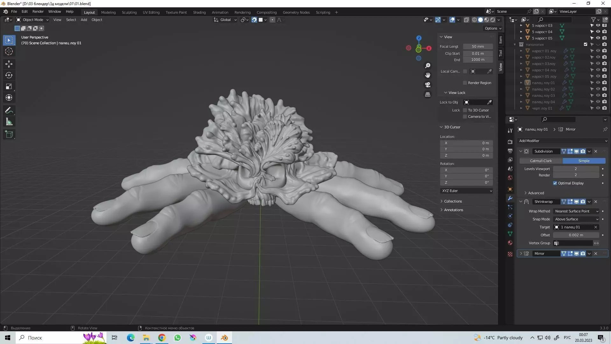Viewport: 611px width, 344px height.
Task: Choose the Select Box tool
Action: click(x=9, y=40)
